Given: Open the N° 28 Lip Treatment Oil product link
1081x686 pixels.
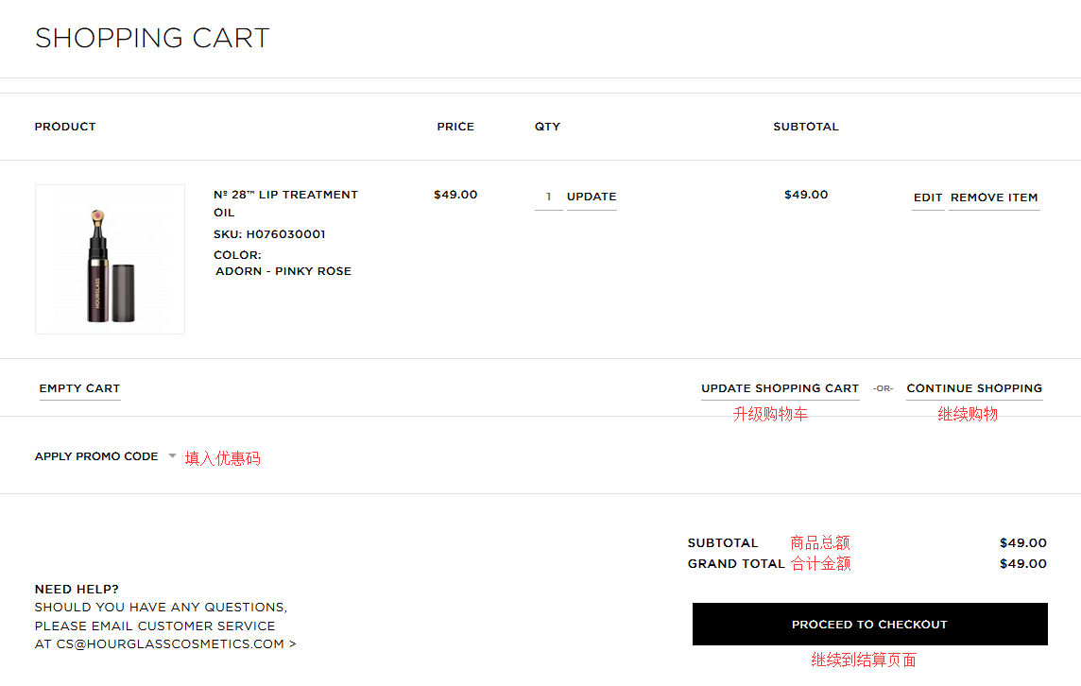Looking at the screenshot, I should [285, 203].
